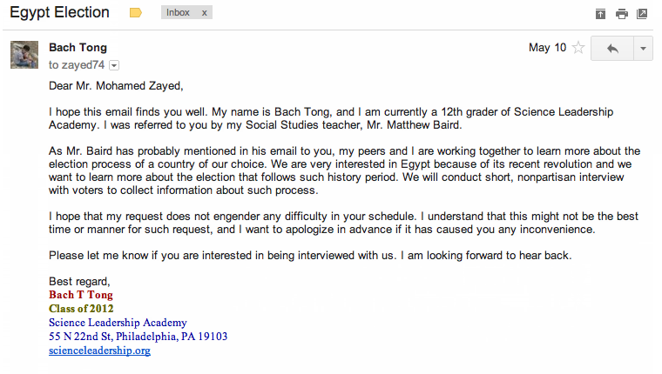Image resolution: width=662 pixels, height=374 pixels.
Task: Star the message from Bach Tong
Action: [578, 49]
